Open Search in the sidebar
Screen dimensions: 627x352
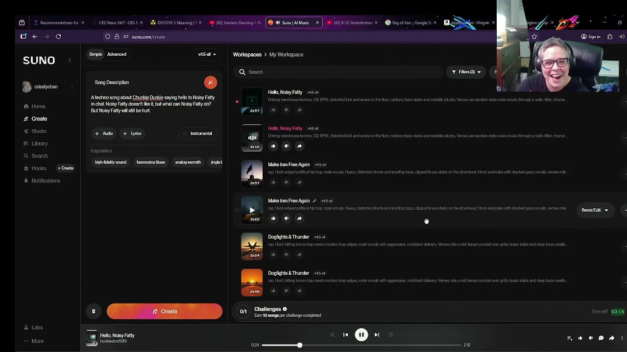(x=40, y=156)
